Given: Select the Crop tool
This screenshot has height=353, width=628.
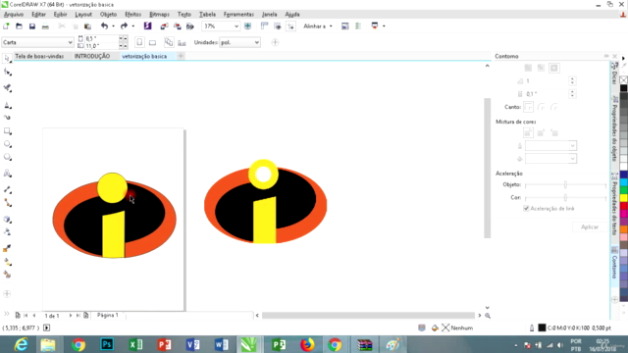Looking at the screenshot, I should coord(7,88).
